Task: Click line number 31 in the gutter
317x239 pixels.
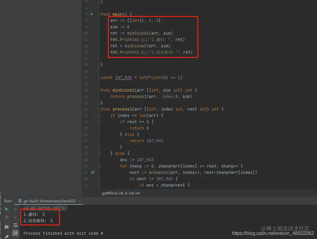Action: (86, 166)
